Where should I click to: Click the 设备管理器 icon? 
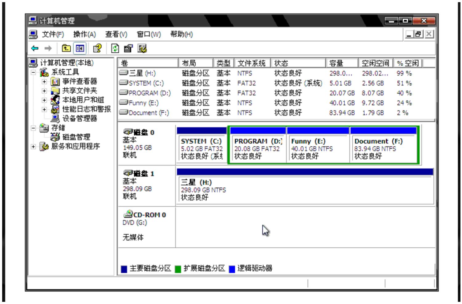(55, 118)
